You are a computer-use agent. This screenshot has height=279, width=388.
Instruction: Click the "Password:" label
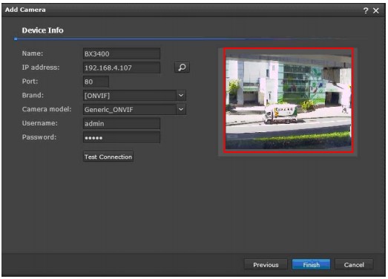click(39, 137)
